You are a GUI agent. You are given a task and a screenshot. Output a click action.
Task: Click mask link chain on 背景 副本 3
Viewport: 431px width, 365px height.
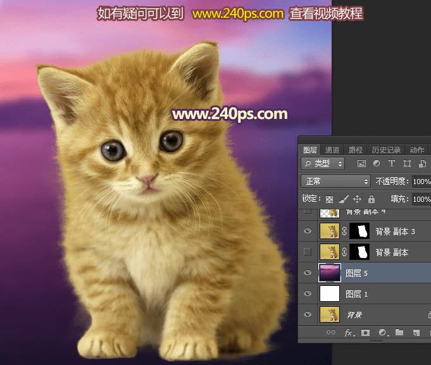tap(344, 231)
